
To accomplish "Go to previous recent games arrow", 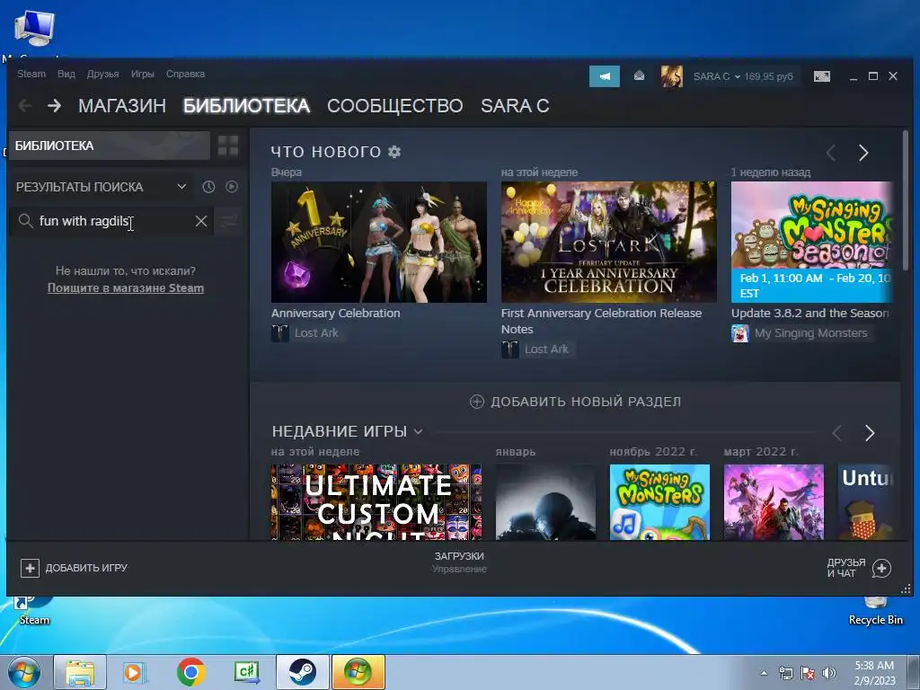I will (x=837, y=433).
